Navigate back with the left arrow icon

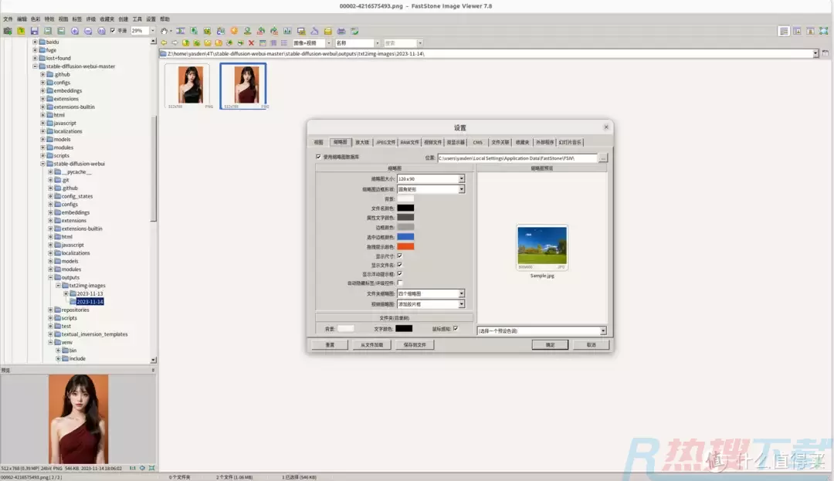(x=164, y=43)
